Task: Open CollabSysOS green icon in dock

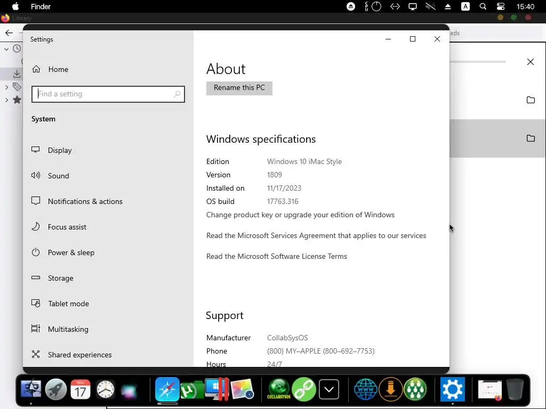Action: [278, 389]
